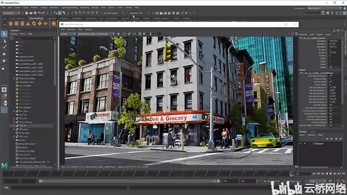The width and height of the screenshot is (347, 195).
Task: Switch to the Poly Modeling shelf tab
Action: point(36,18)
